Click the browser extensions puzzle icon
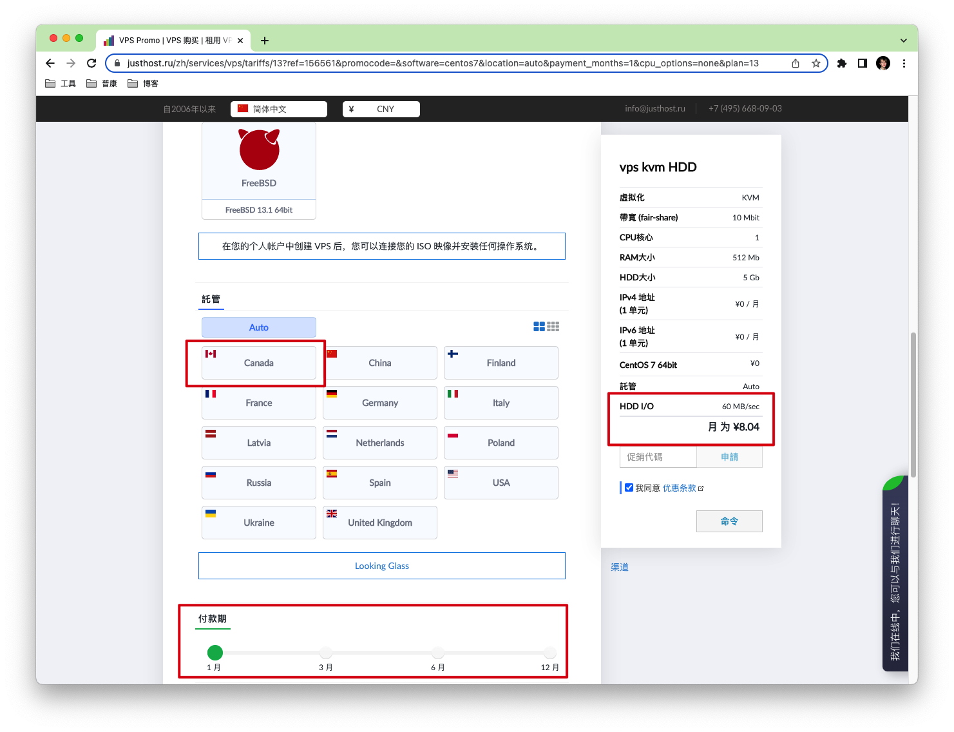The width and height of the screenshot is (954, 732). (842, 63)
